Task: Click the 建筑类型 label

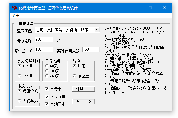Action: click(x=24, y=31)
